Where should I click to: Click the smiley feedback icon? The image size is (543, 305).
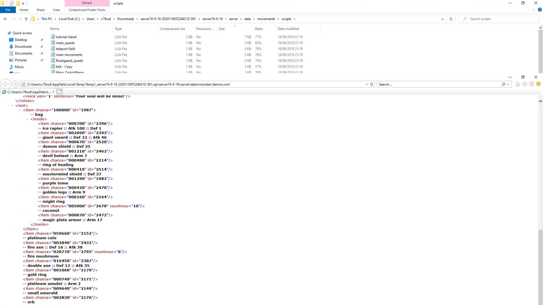point(538,84)
